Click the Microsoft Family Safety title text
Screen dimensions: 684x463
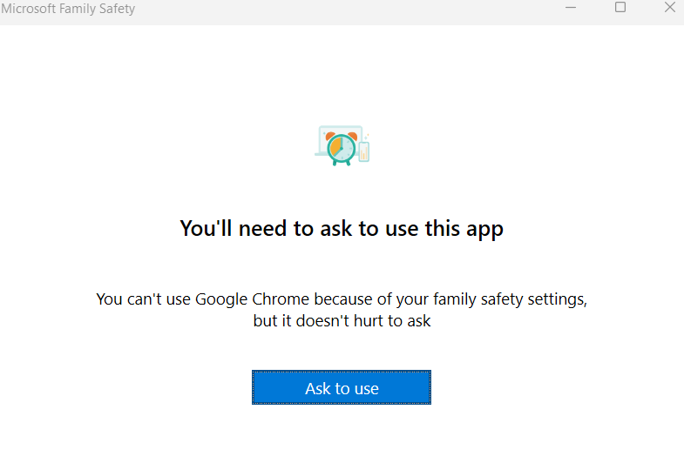tap(68, 9)
